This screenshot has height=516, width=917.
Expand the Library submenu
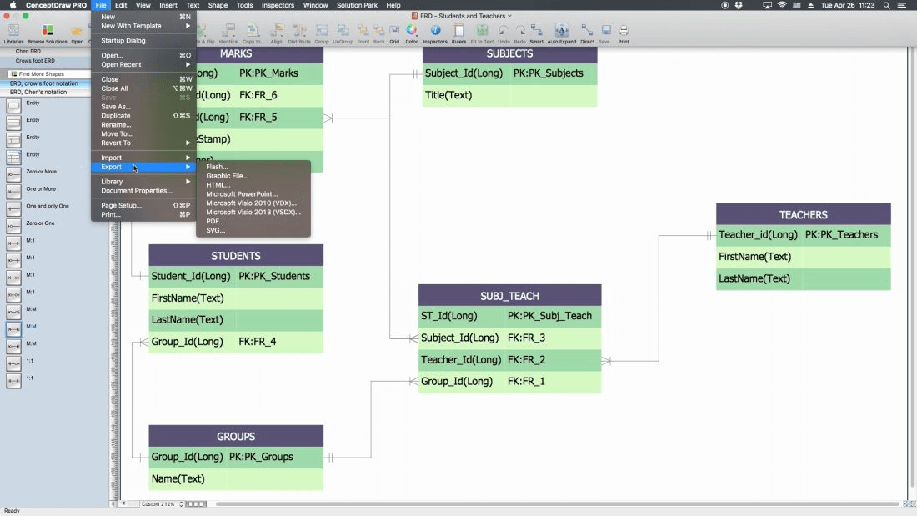pos(144,182)
